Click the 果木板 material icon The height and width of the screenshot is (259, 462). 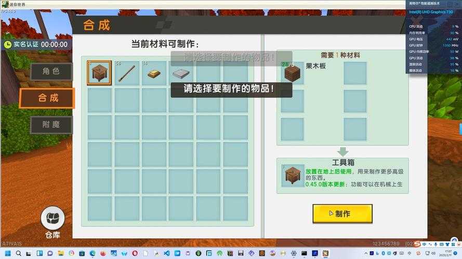(292, 73)
